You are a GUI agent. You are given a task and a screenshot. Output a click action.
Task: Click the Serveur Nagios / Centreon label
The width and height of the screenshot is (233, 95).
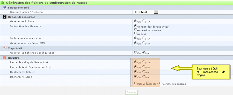point(26,12)
